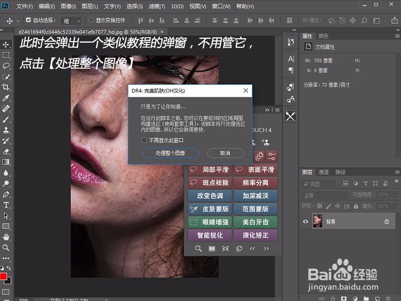Click the 处理整个图像 button

click(170, 153)
